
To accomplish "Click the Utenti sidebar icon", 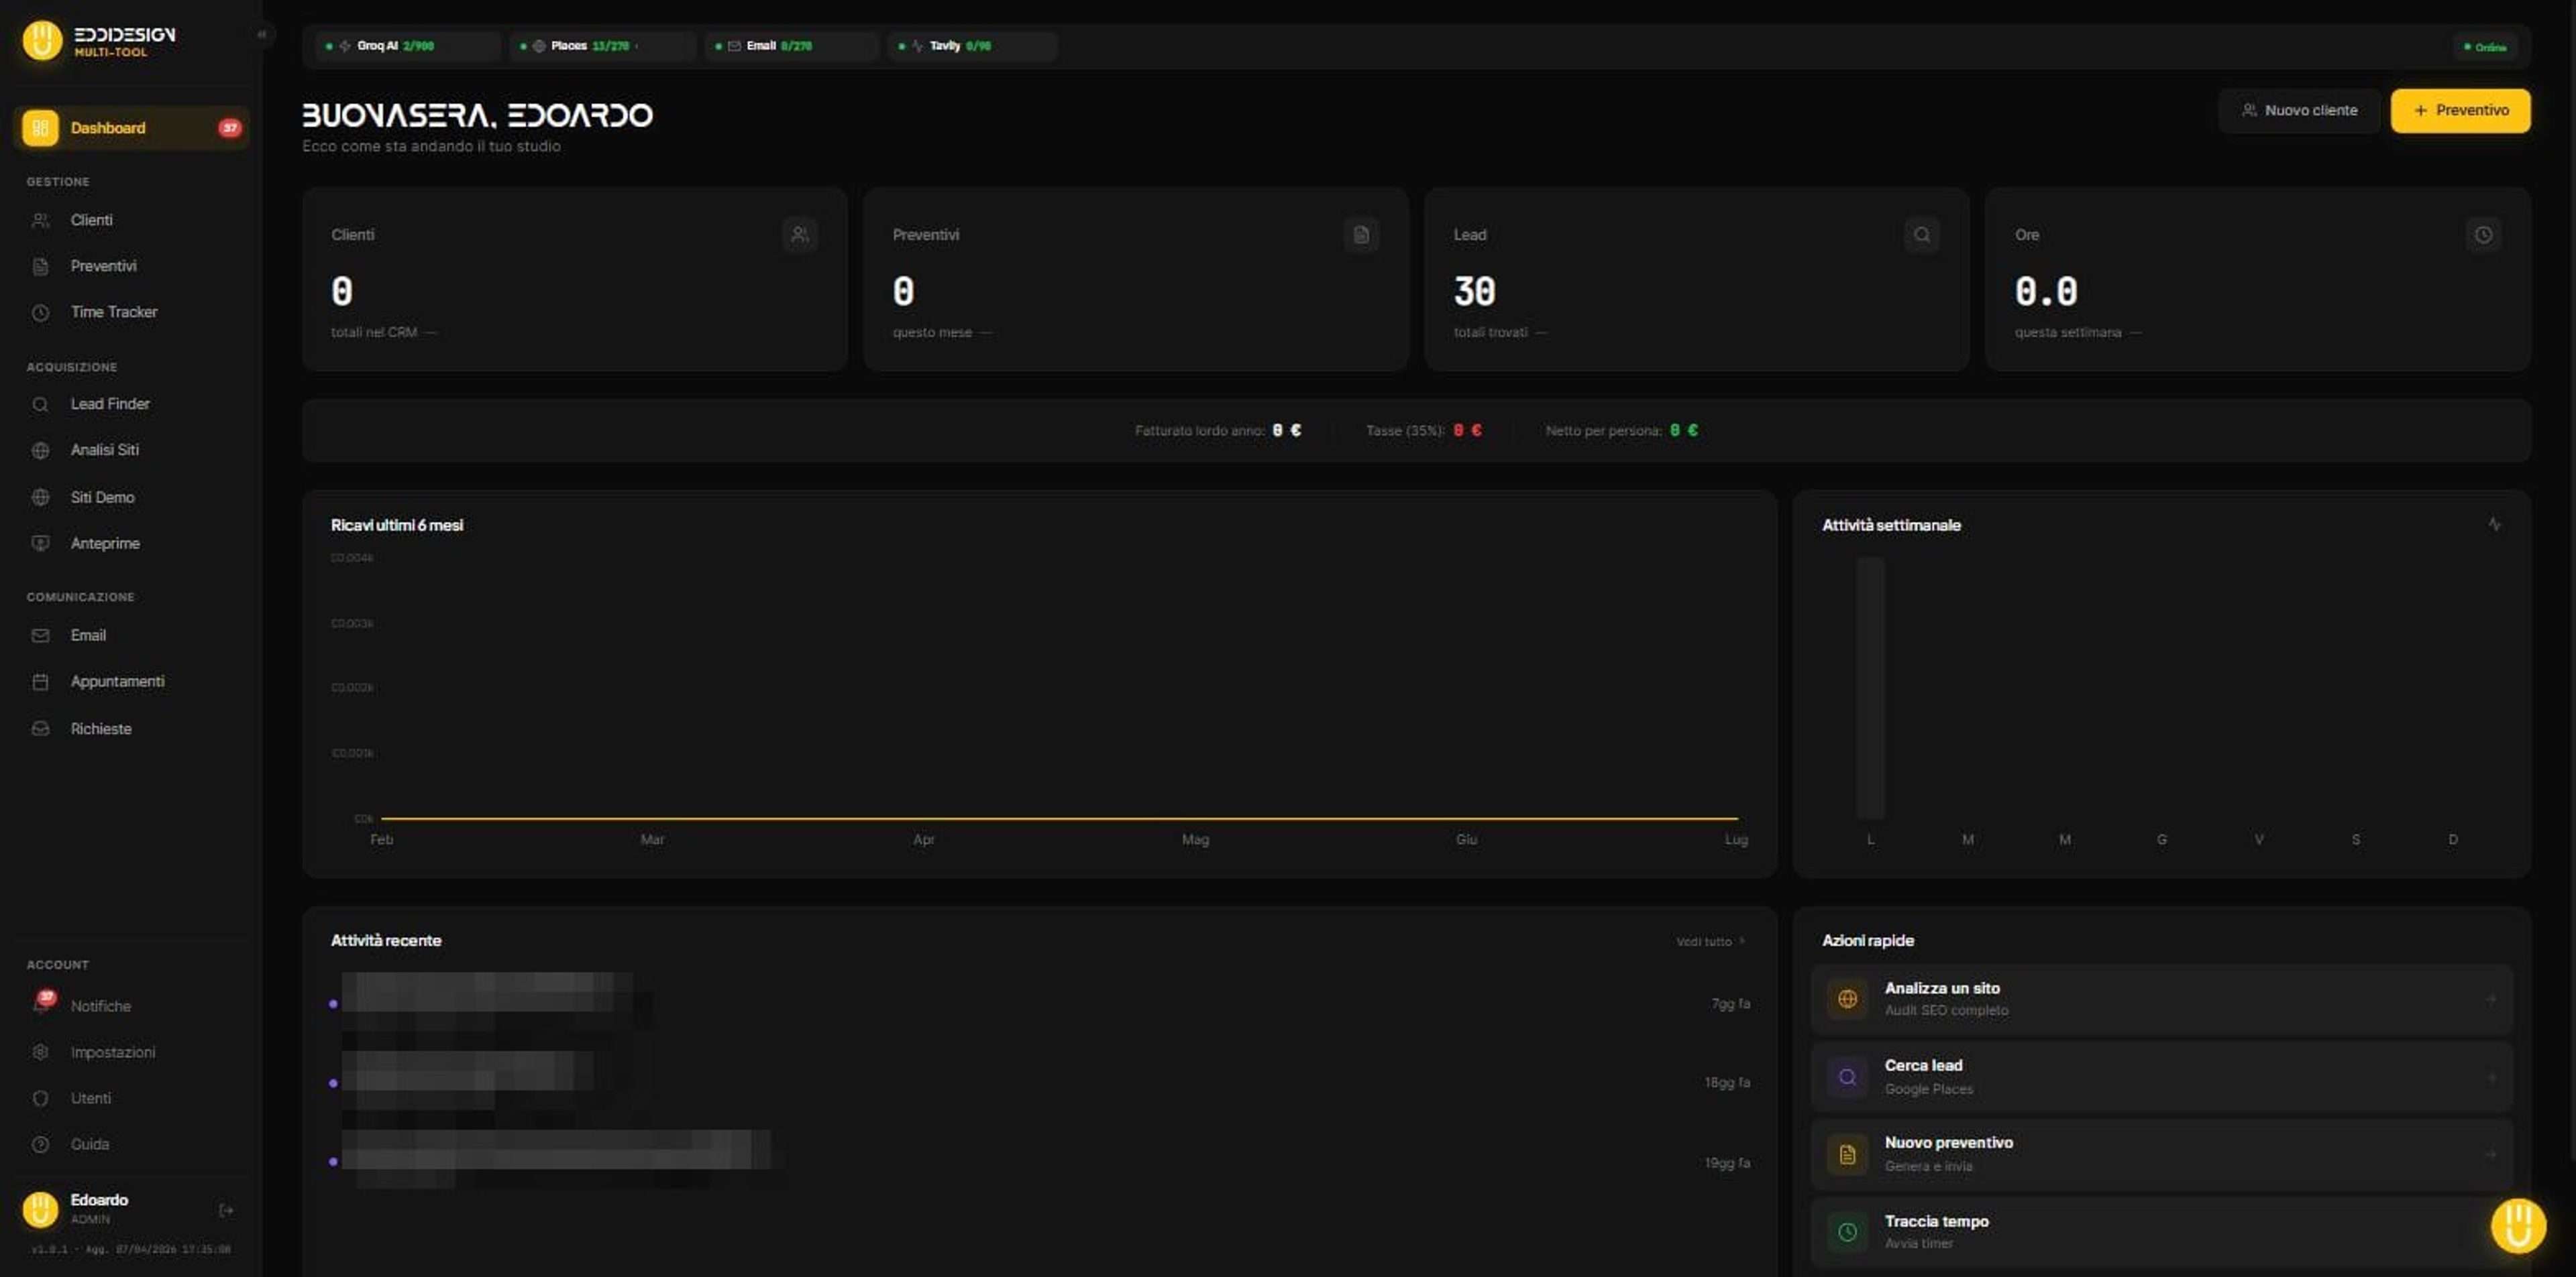I will [40, 1098].
